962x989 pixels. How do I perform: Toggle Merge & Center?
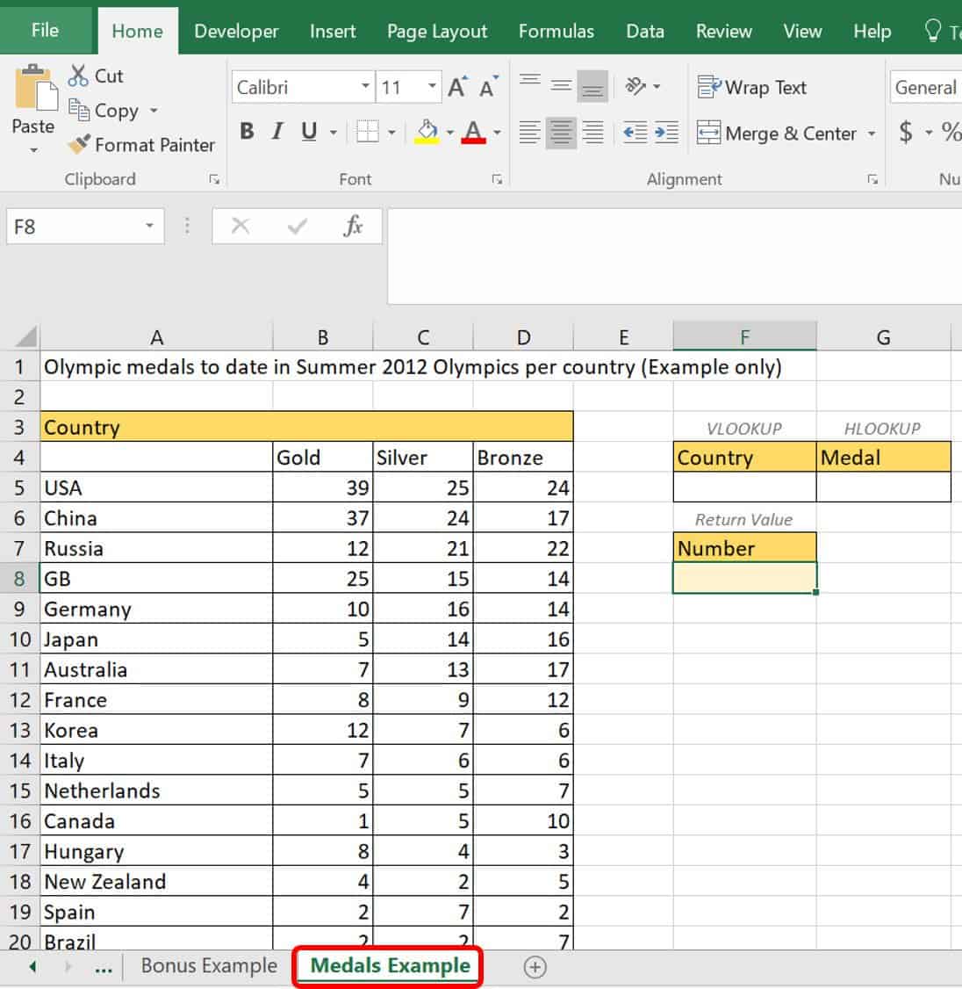[778, 134]
